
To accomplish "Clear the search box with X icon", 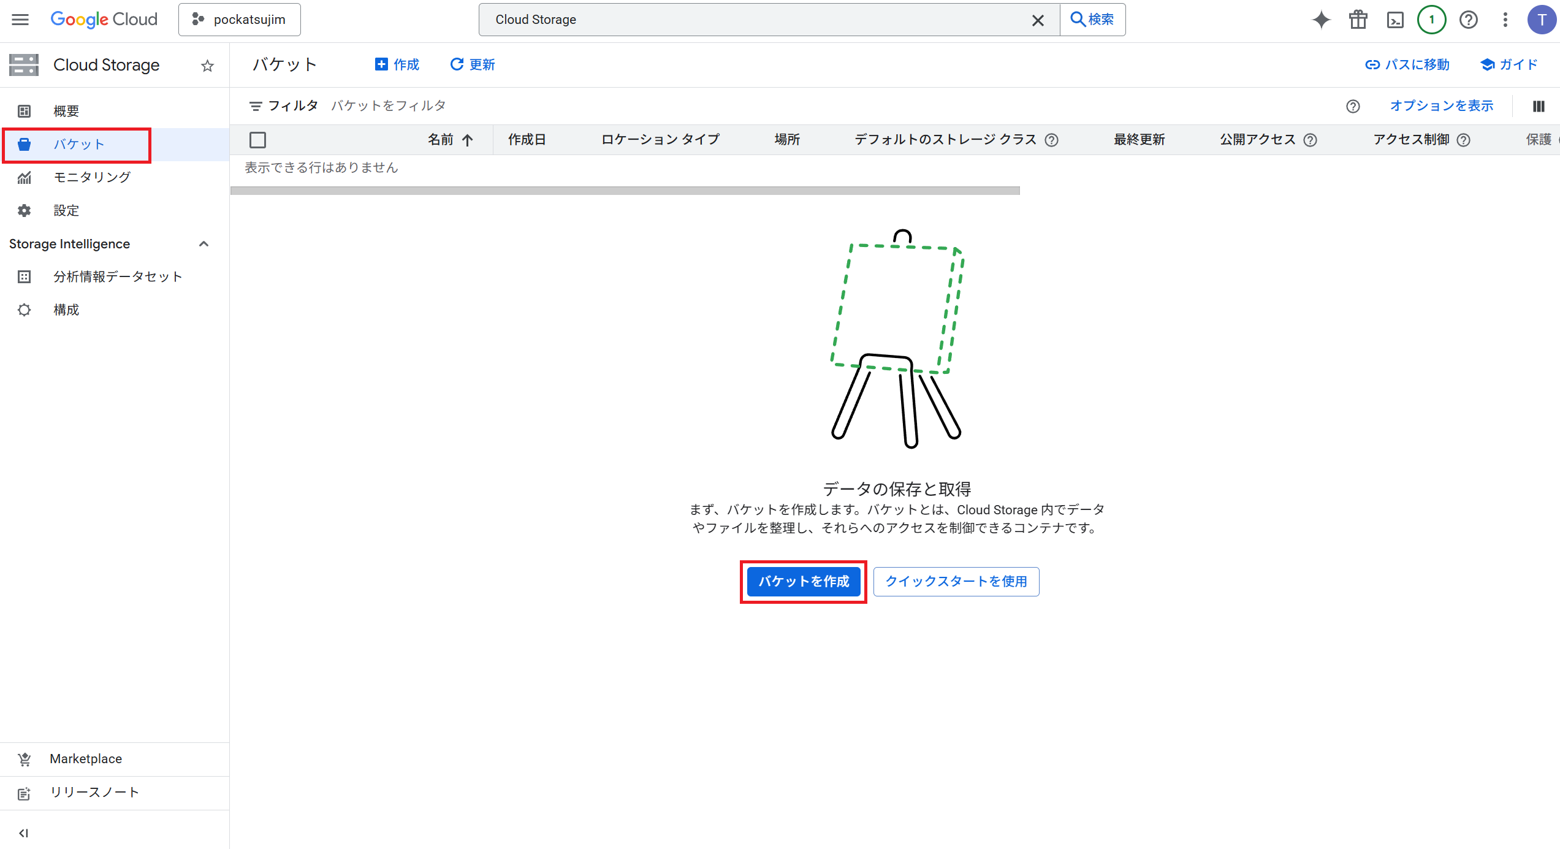I will (1037, 20).
